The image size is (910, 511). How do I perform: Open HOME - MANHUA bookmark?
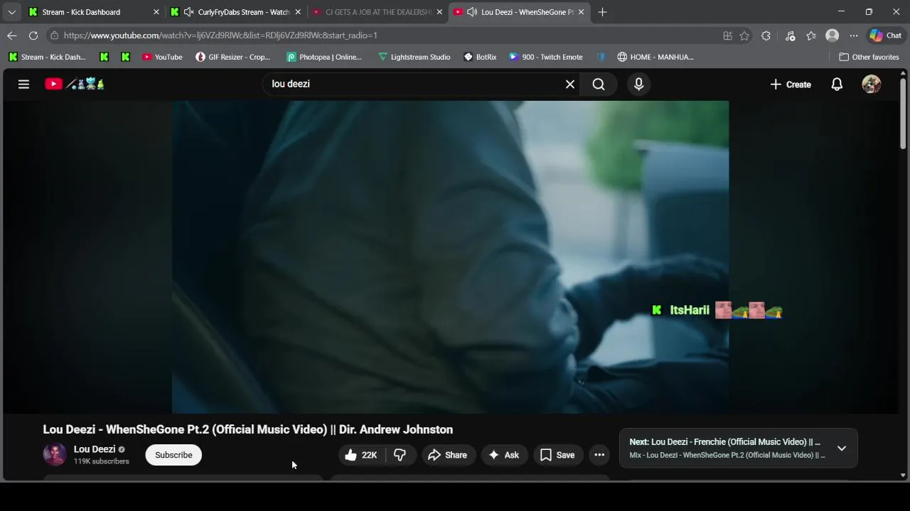tap(655, 57)
